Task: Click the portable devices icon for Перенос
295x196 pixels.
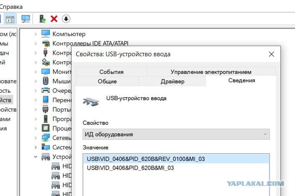Action: (46, 100)
